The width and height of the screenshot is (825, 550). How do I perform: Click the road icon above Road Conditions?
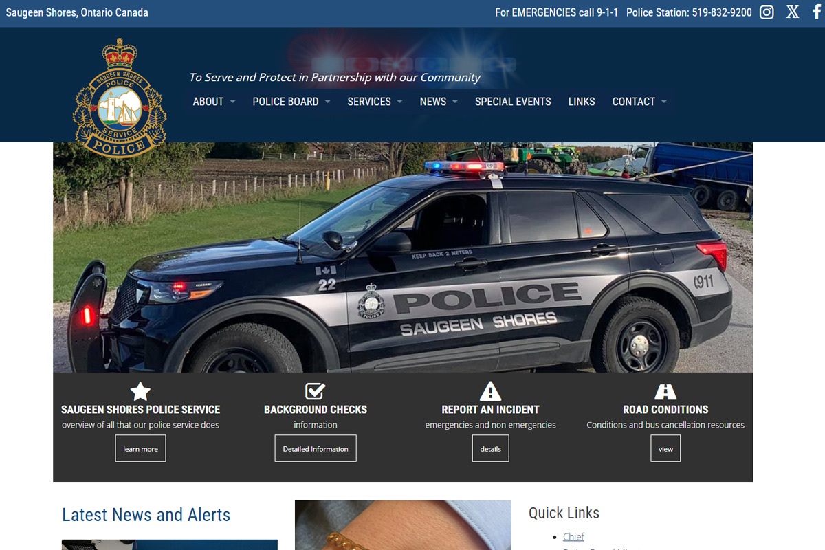click(x=665, y=391)
